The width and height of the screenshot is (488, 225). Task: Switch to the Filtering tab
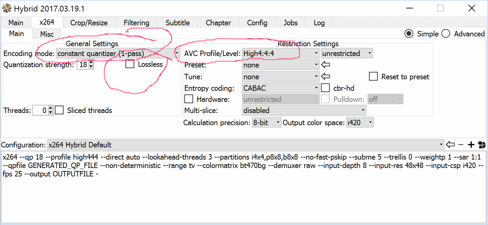(136, 23)
